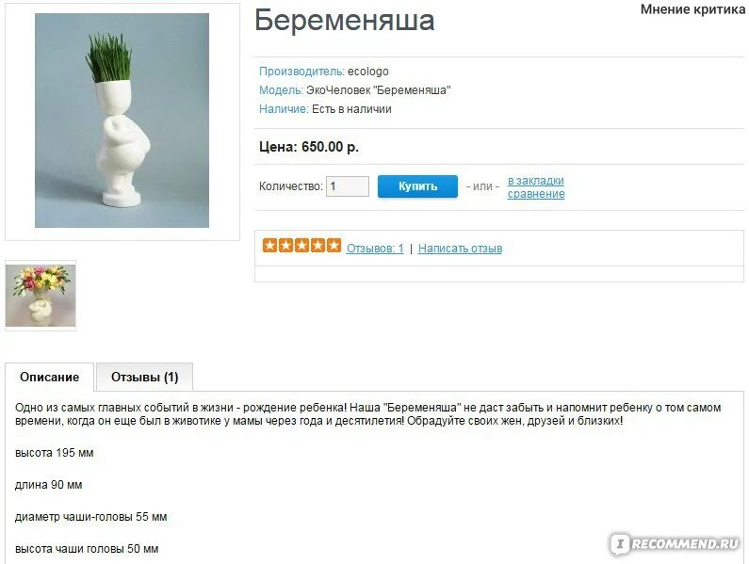Screen dimensions: 749x564
Task: Click the Количество quantity input field
Action: (x=348, y=186)
